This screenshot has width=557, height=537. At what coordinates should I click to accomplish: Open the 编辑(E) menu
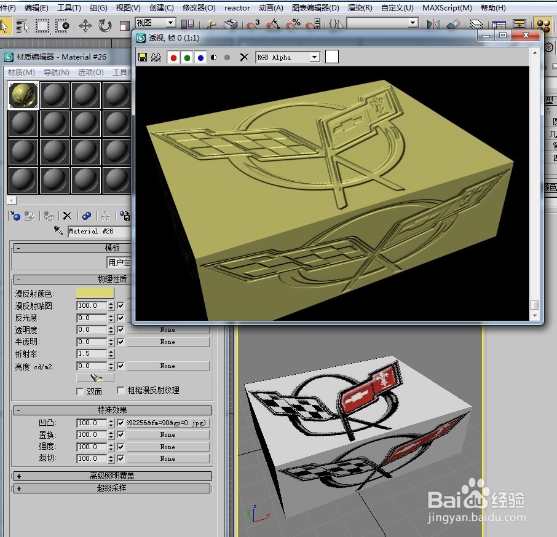click(36, 7)
